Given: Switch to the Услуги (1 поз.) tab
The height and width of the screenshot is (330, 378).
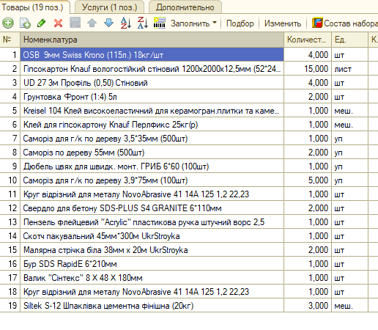Looking at the screenshot, I should tap(110, 7).
